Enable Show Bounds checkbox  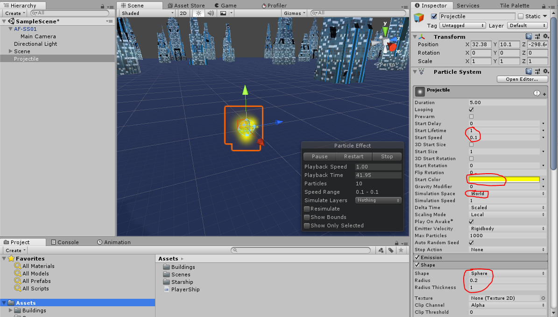307,218
